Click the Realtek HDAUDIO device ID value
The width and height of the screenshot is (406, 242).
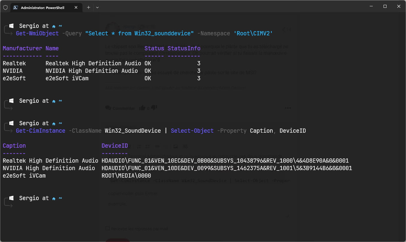click(x=225, y=161)
